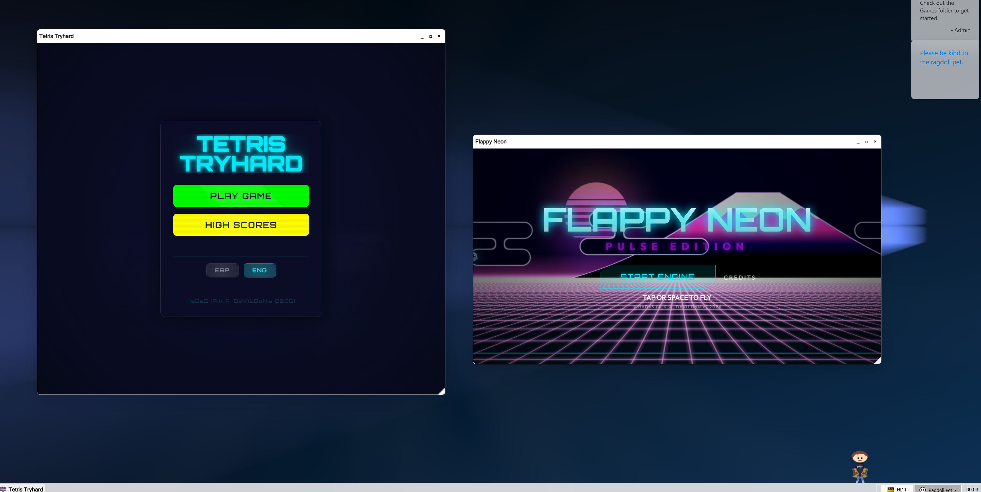The image size is (981, 492).
Task: Click the Ragdoll Pet smiley face icon
Action: click(922, 489)
